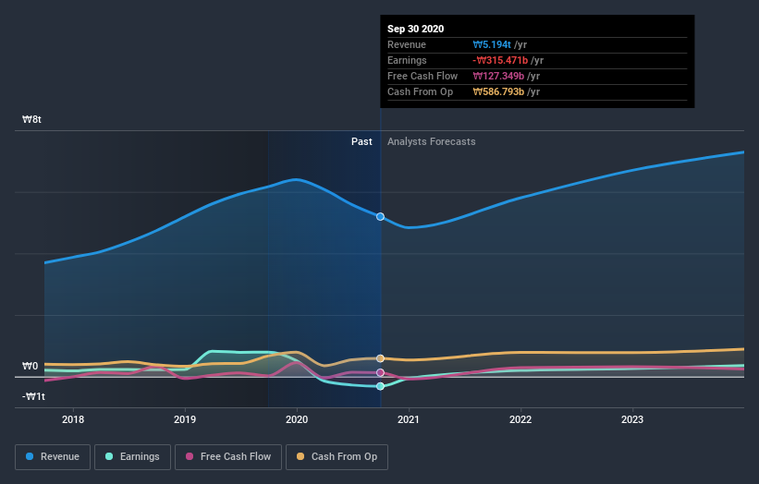Click the orange Cash From Op data point
Image resolution: width=759 pixels, height=484 pixels.
(x=381, y=358)
